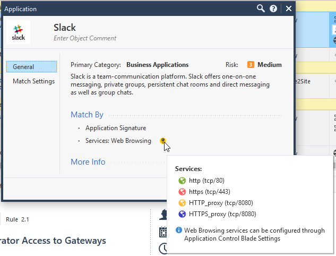Click the blue HTTPS_proxy service icon
This screenshot has height=256, width=336.
coord(182,214)
